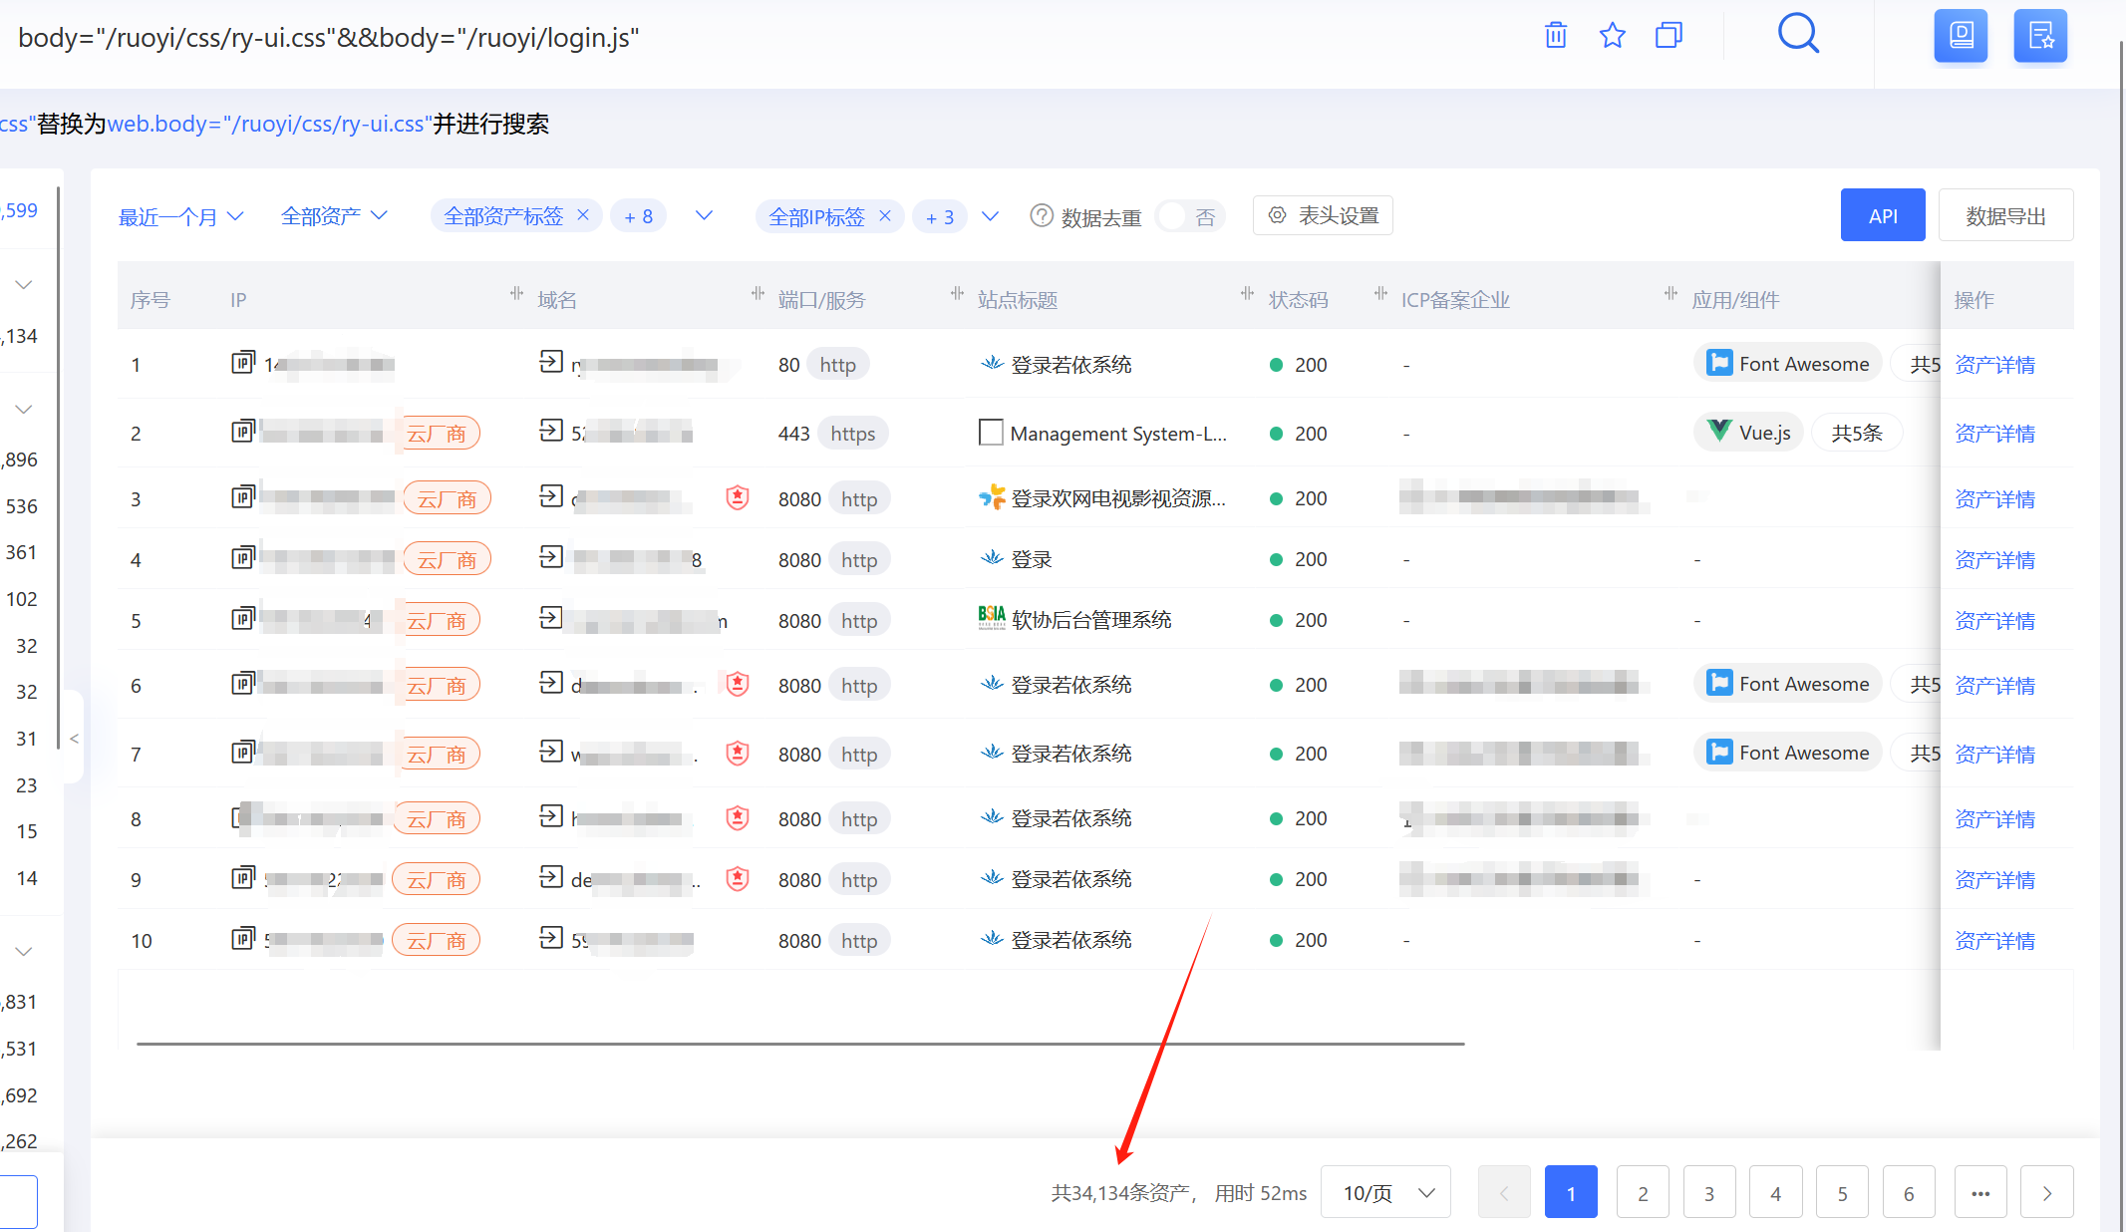The height and width of the screenshot is (1232, 2126).
Task: Click the domain jump icon in row 1
Action: pos(551,362)
